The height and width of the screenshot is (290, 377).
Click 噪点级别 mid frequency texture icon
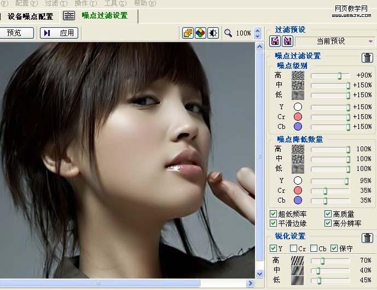tap(298, 85)
